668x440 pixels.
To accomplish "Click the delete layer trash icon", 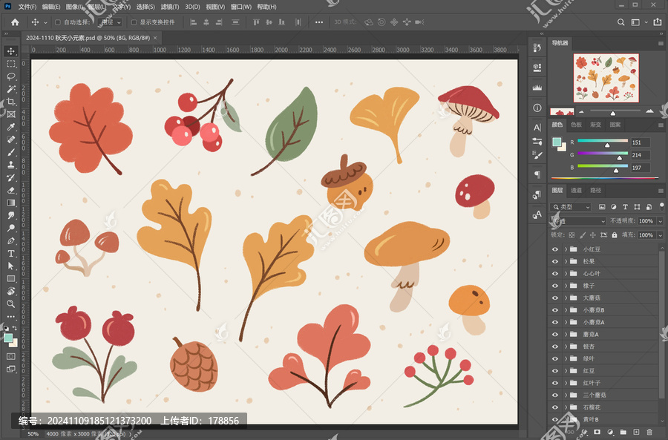I will point(649,432).
